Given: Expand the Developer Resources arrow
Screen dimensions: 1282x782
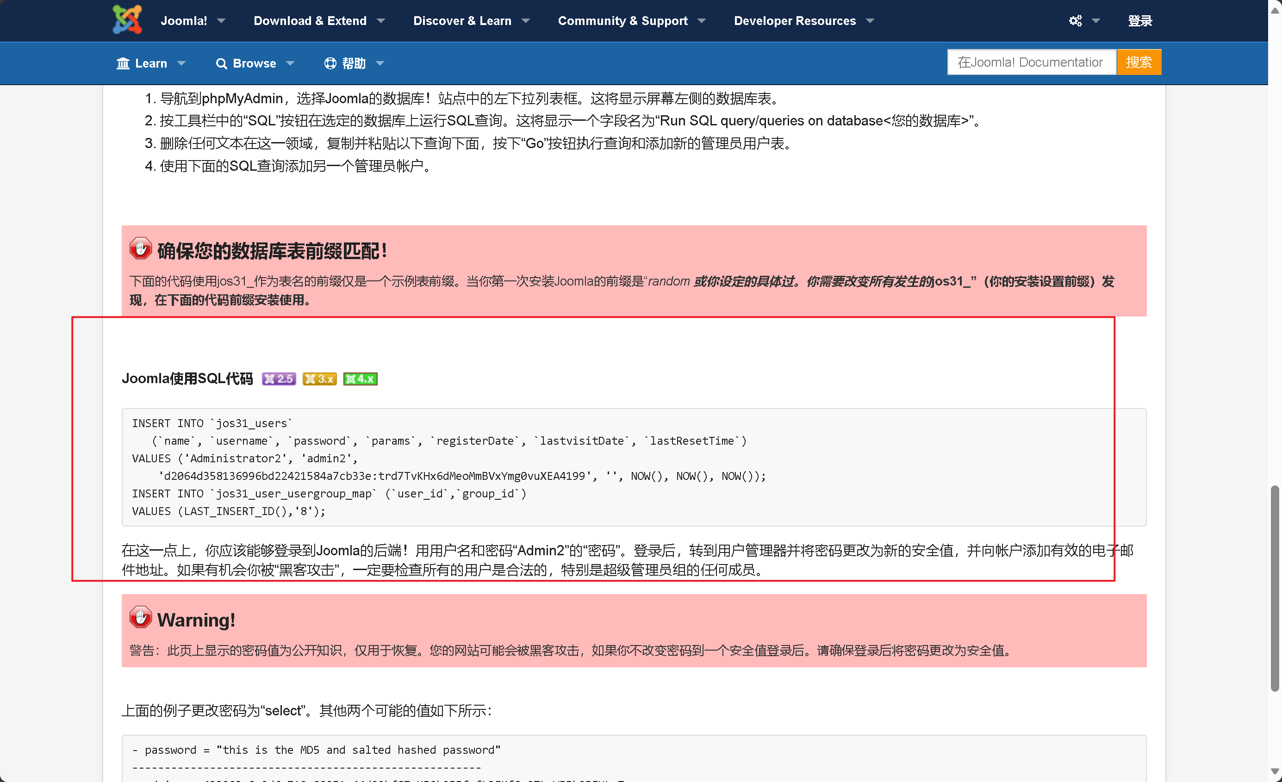Looking at the screenshot, I should point(870,21).
